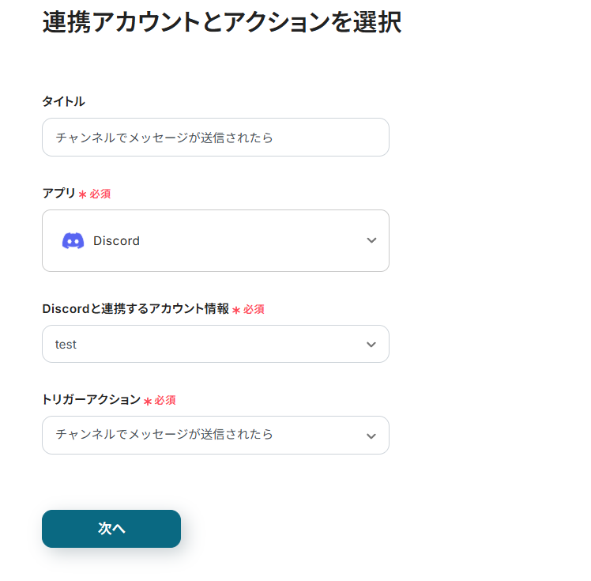Click the selected trigger action text
The width and height of the screenshot is (591, 581).
(164, 435)
